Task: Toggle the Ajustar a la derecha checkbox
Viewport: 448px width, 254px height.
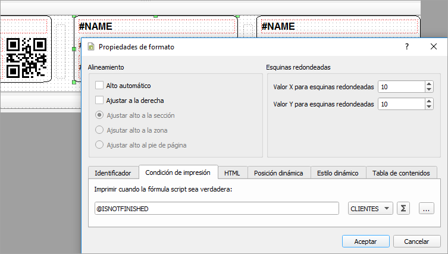Action: pos(99,101)
